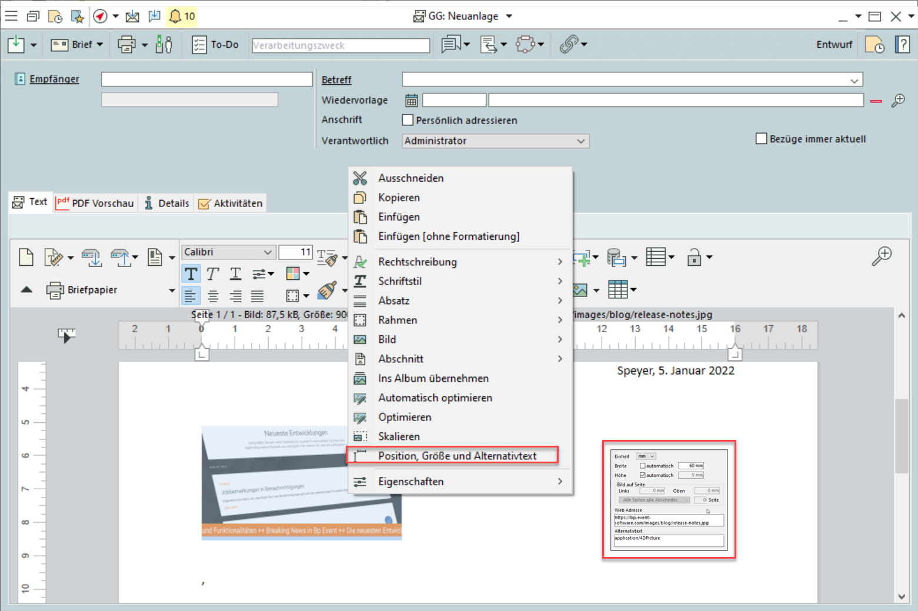
Task: Click the link chain icon
Action: click(x=569, y=45)
